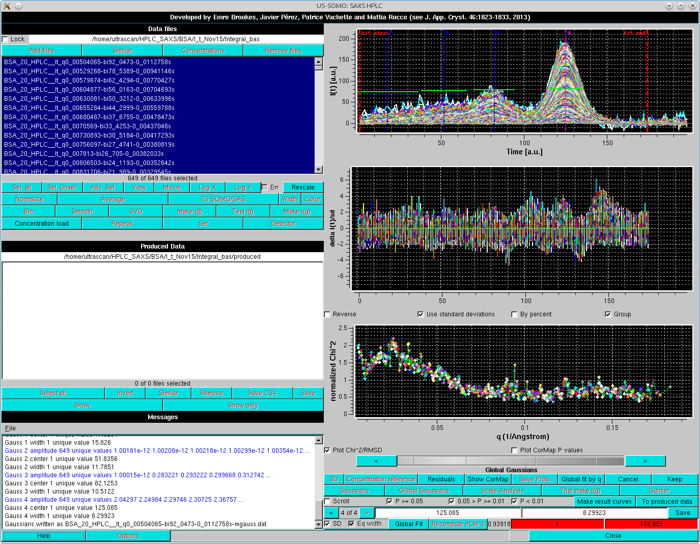Go to next Gaussian with > button
Screen dimensions: 700x544
367,513
